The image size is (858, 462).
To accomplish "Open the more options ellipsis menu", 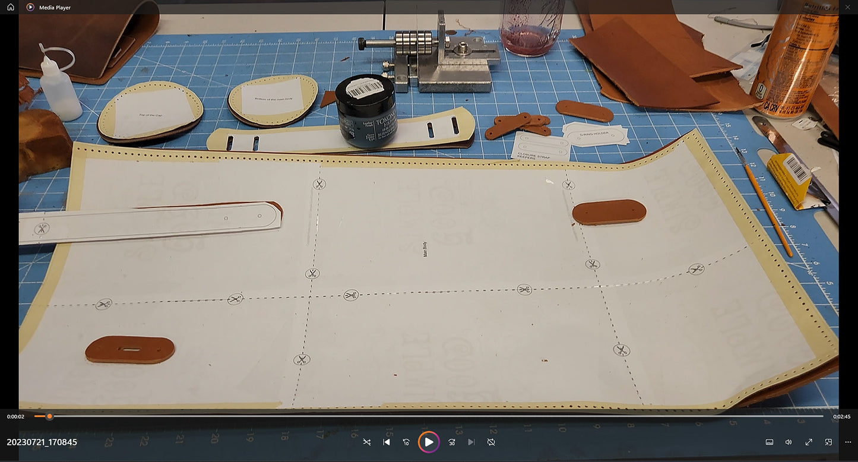I will click(x=848, y=442).
